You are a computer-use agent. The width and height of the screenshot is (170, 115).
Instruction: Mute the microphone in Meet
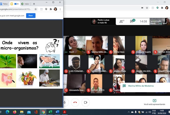pos(65,102)
